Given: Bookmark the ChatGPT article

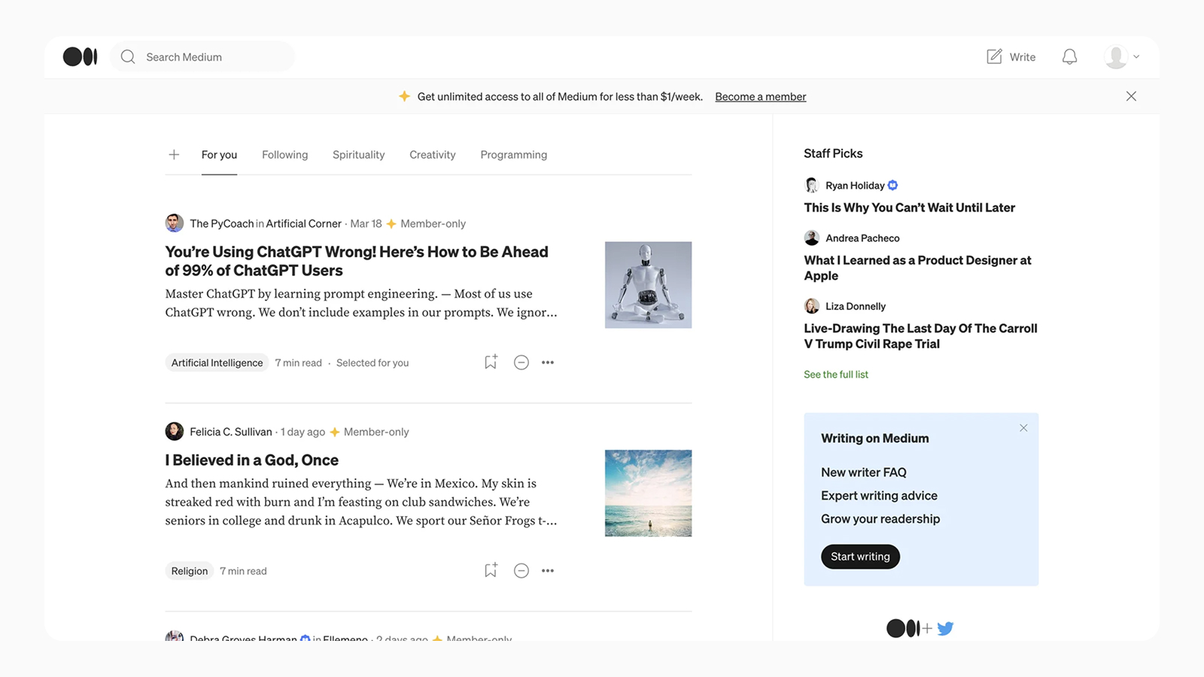Looking at the screenshot, I should (490, 362).
